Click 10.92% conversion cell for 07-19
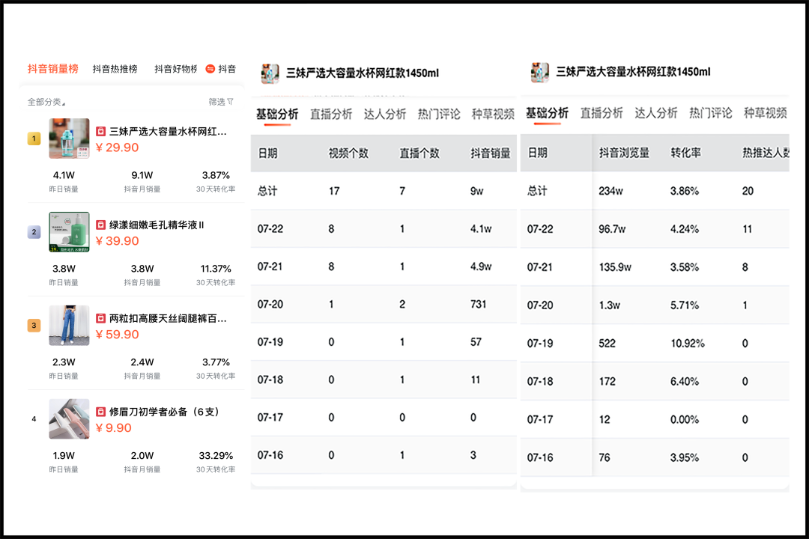 pyautogui.click(x=687, y=344)
